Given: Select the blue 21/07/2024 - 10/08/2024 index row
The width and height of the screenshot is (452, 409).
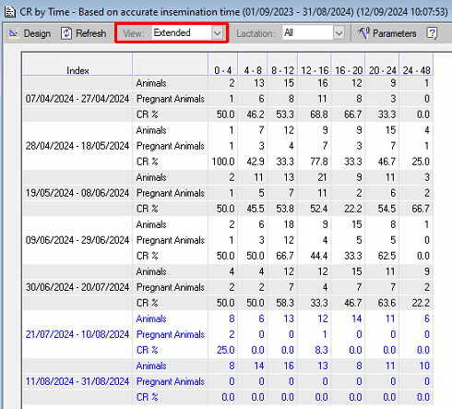Looking at the screenshot, I should pos(77,334).
